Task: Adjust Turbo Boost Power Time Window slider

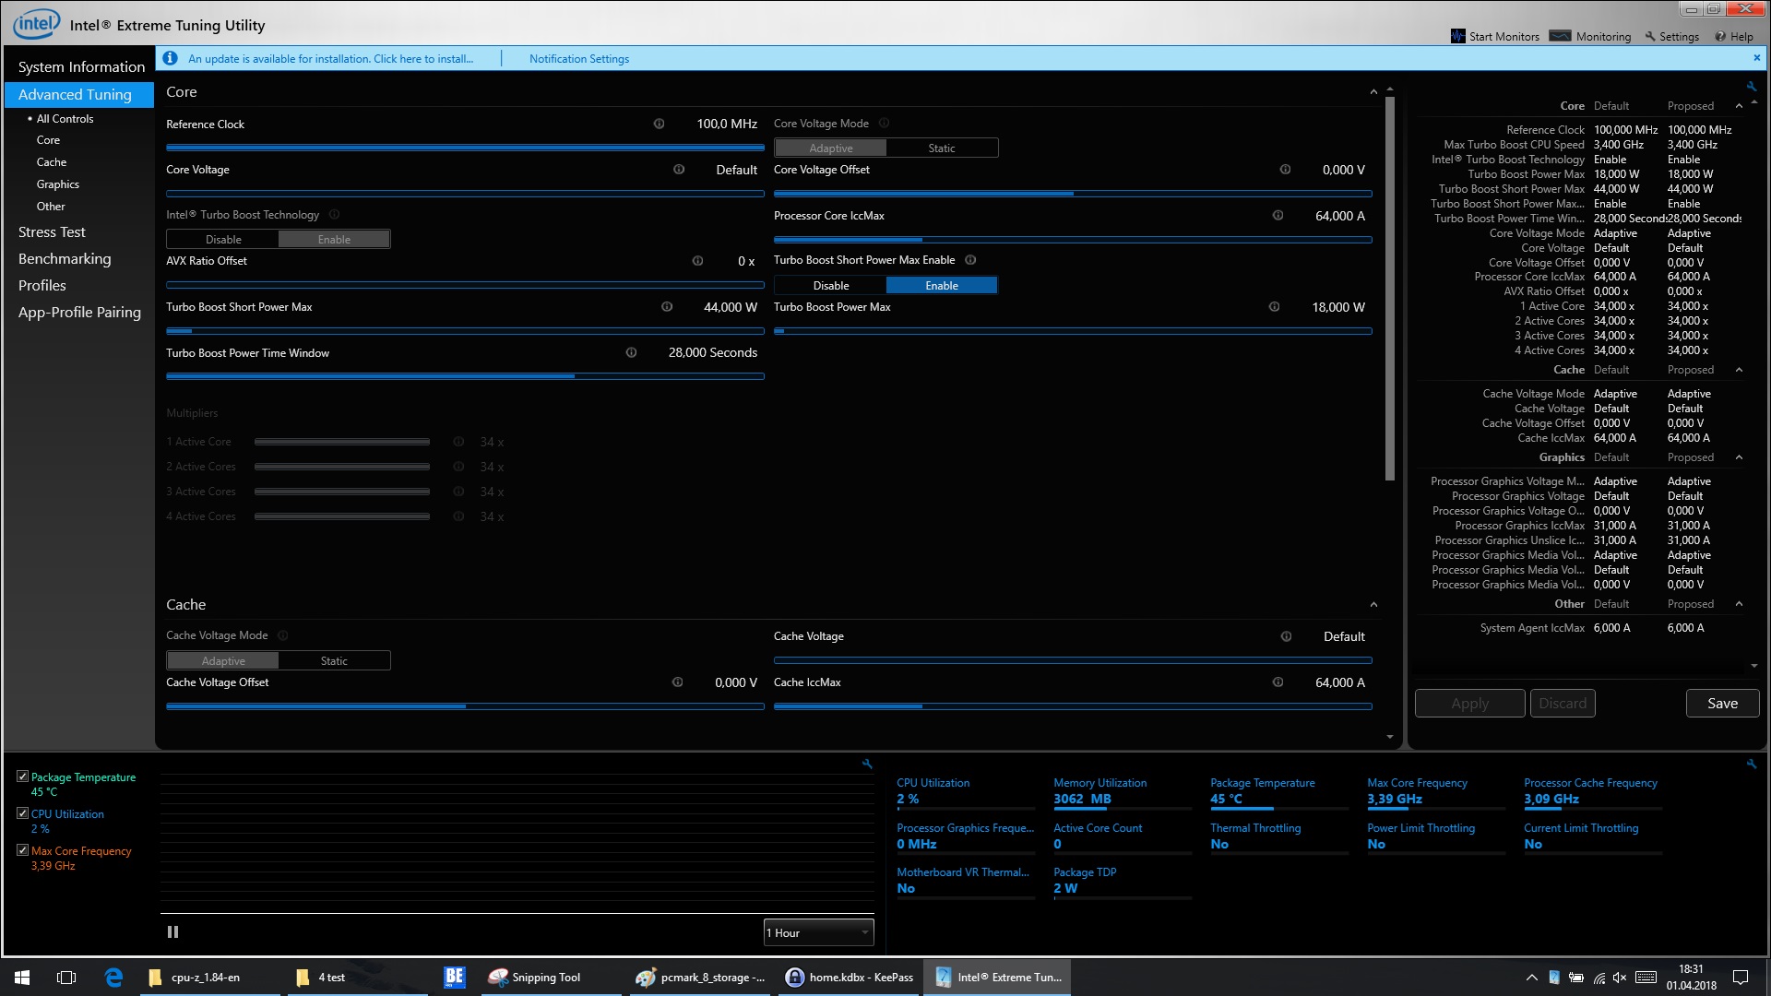Action: coord(465,376)
